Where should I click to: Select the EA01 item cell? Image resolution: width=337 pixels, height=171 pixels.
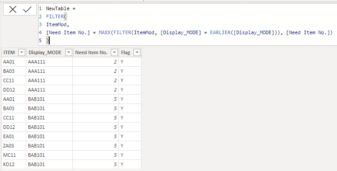pos(14,136)
